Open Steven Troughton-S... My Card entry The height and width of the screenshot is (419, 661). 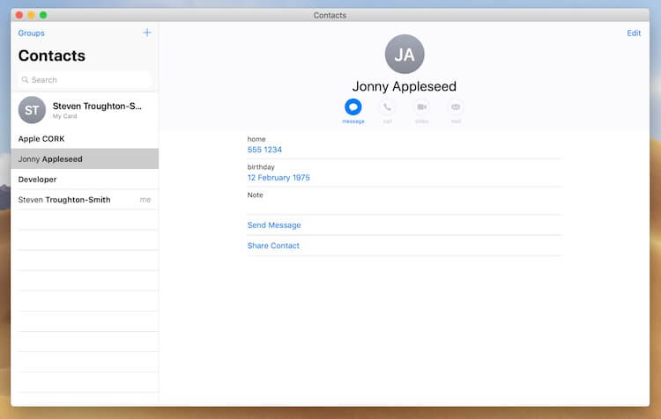[x=85, y=110]
